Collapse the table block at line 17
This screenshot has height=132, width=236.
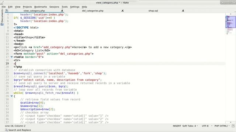[x=11, y=57]
